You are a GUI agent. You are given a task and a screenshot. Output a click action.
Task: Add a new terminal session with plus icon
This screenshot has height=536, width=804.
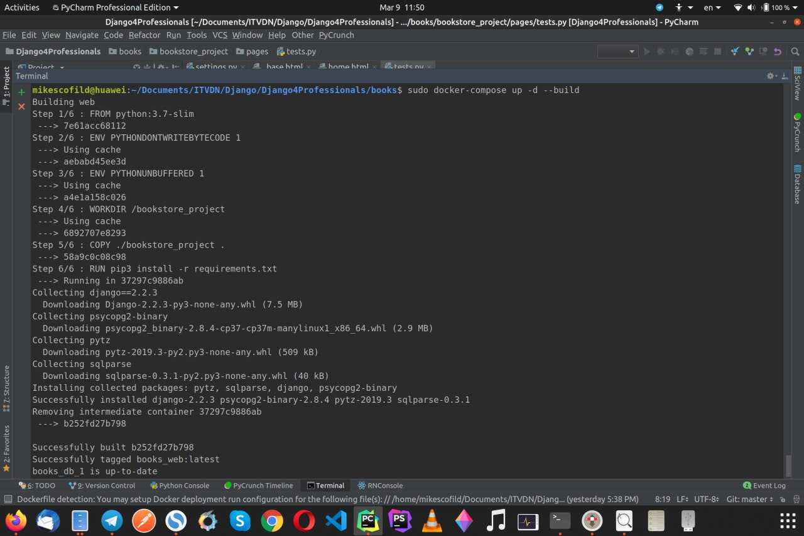point(21,92)
